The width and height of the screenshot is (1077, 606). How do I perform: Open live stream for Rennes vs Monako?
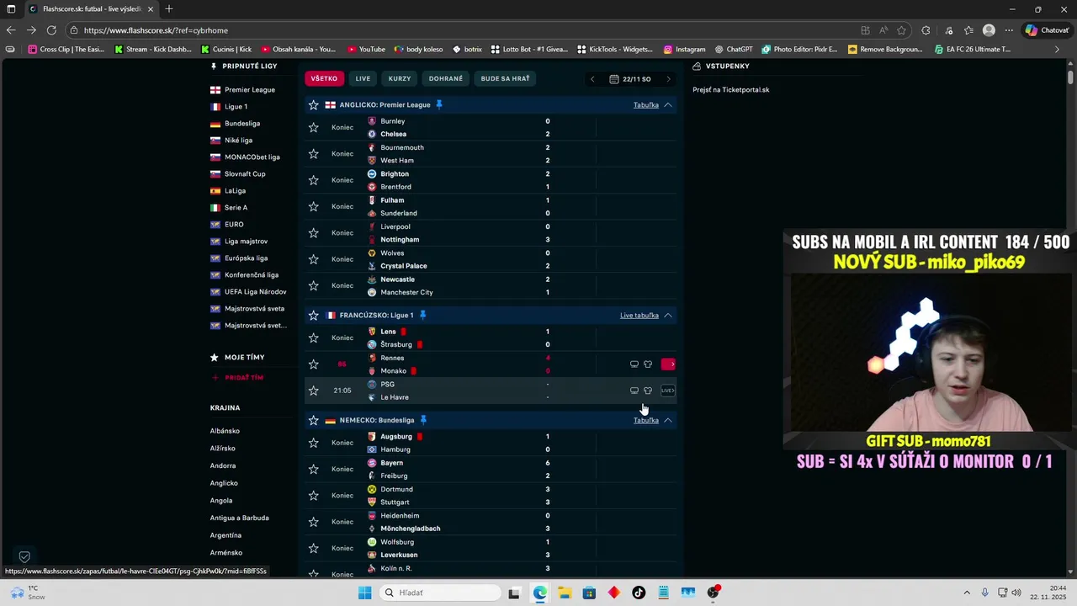668,364
